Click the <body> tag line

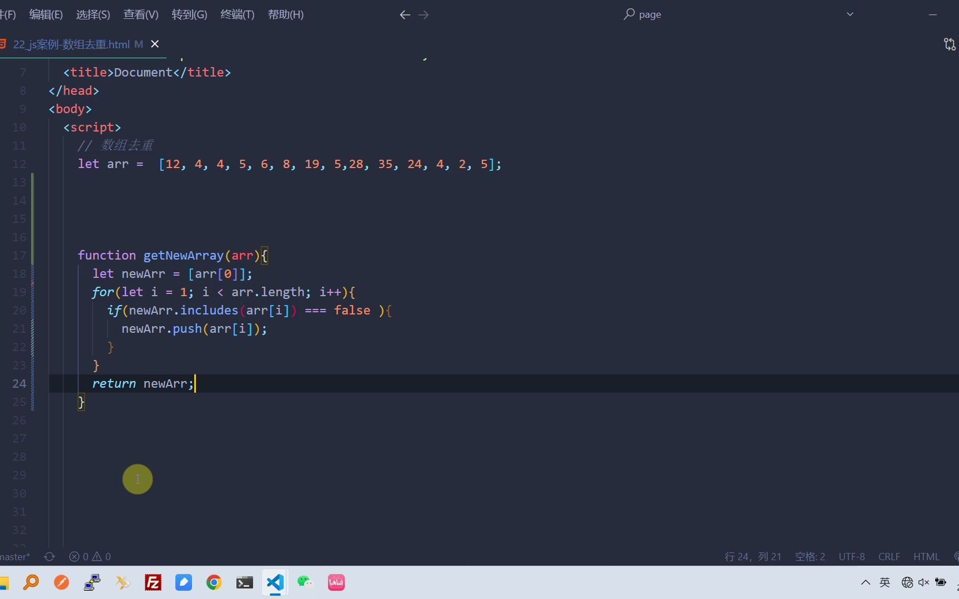[x=70, y=109]
